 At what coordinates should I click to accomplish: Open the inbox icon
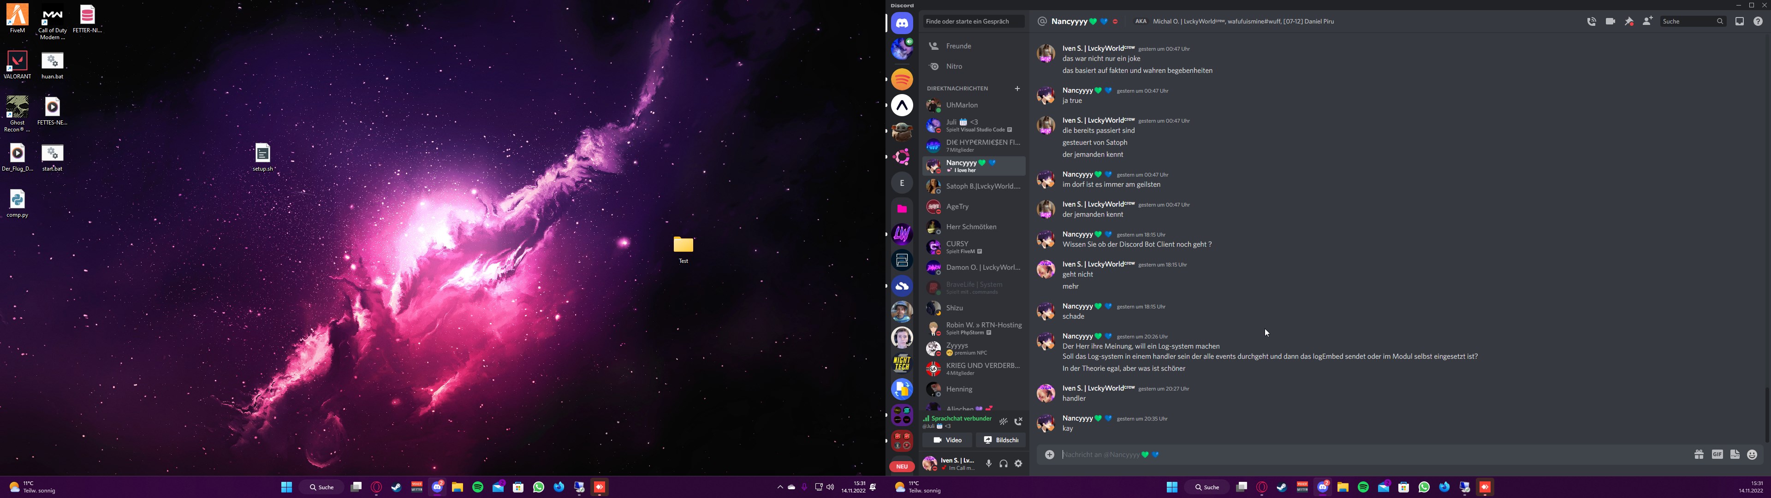tap(1739, 22)
